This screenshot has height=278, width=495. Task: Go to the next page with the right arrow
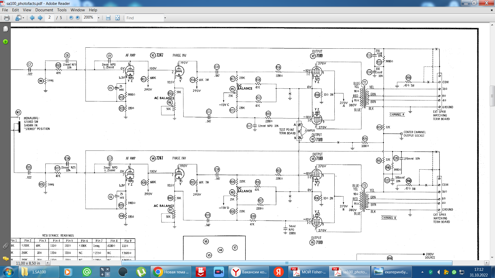coord(40,18)
